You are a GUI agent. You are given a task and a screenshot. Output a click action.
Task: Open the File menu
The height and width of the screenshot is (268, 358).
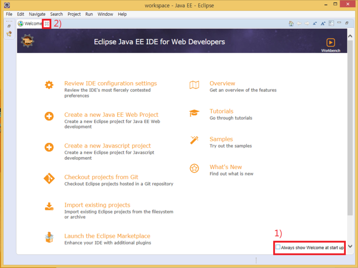point(9,14)
